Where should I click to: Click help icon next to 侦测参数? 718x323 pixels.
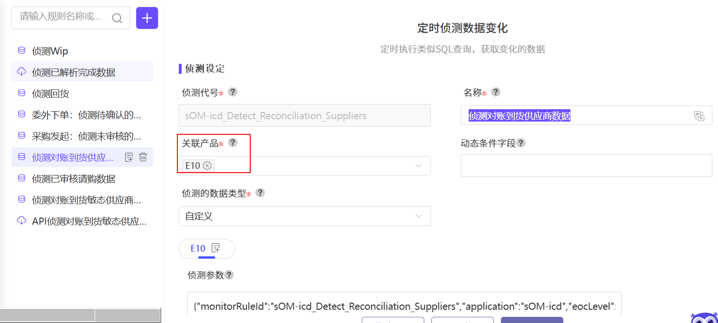point(229,275)
